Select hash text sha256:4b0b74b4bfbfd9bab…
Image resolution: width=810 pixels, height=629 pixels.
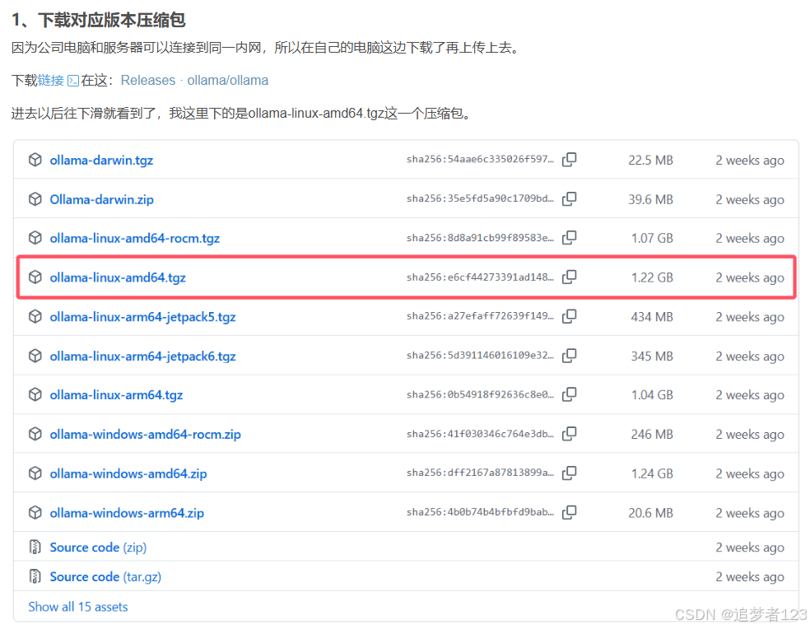(480, 511)
